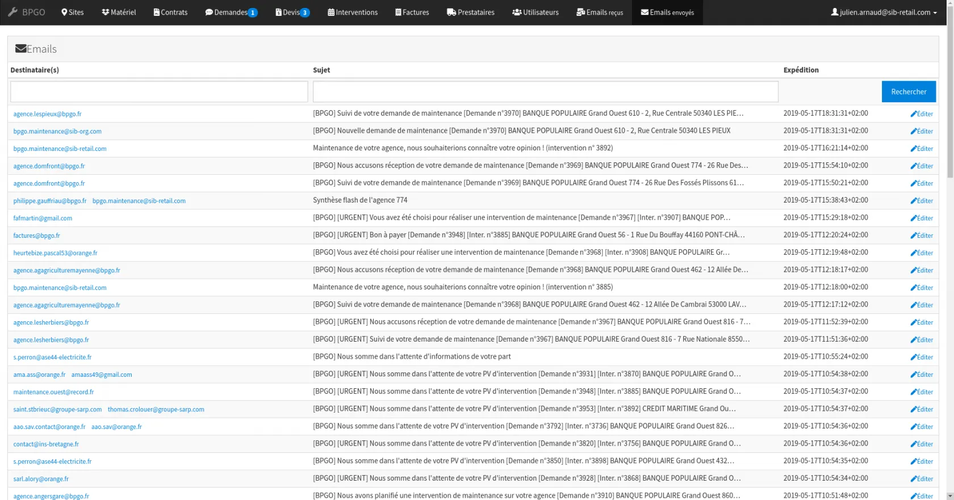954x500 pixels.
Task: Focus the Sujet filter field
Action: point(545,92)
